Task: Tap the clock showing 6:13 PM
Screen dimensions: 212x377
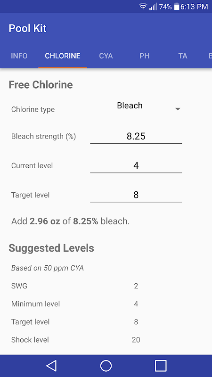Action: (194, 7)
